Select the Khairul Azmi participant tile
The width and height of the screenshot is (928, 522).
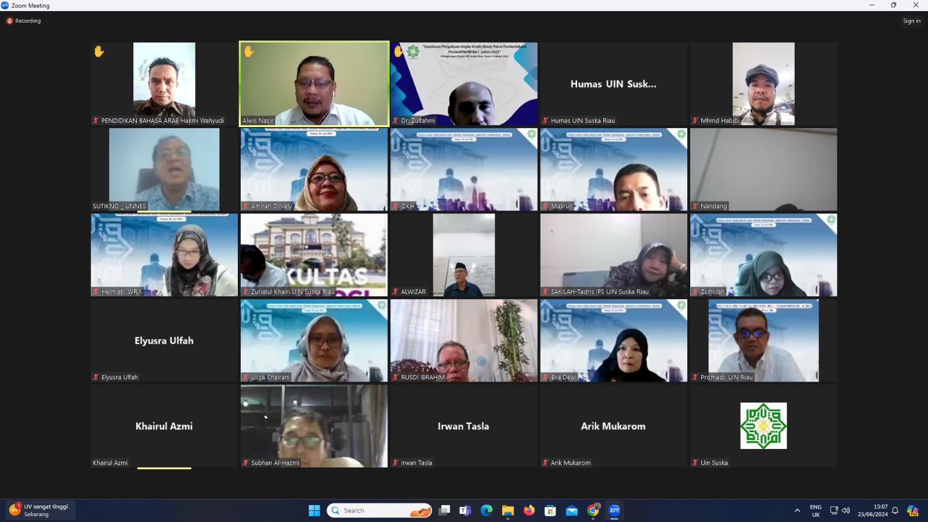click(164, 426)
